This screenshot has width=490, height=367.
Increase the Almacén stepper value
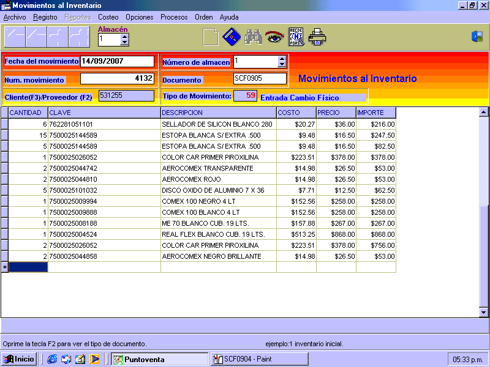click(x=125, y=37)
